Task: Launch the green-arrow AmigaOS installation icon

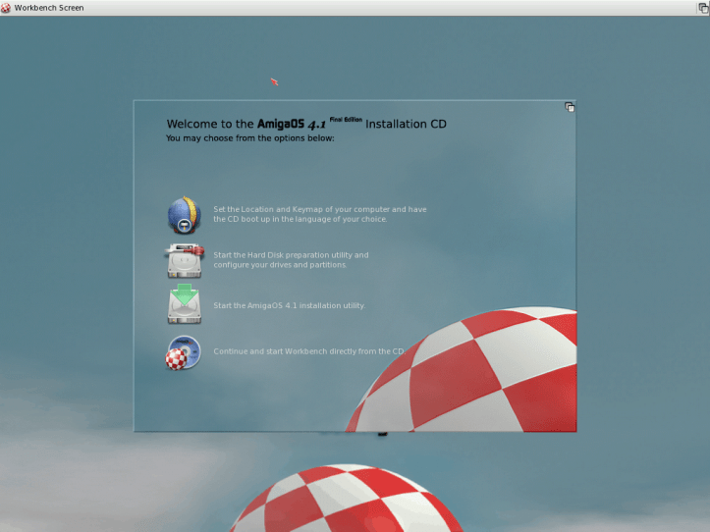Action: point(184,304)
